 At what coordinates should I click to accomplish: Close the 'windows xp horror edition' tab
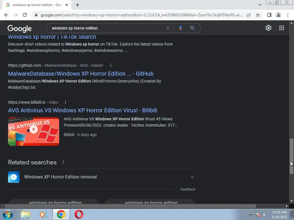click(67, 5)
